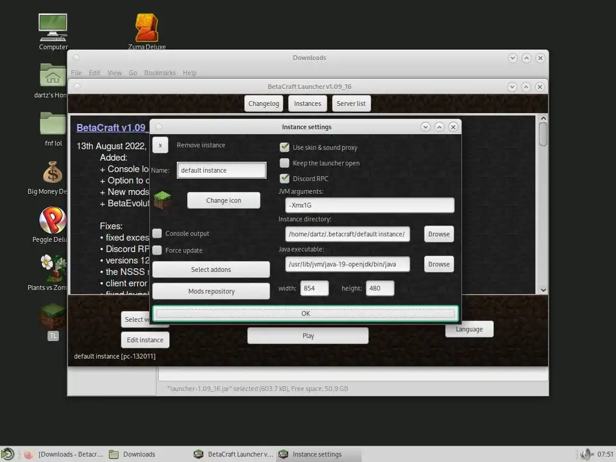Browse for the instance directory
Viewport: 616px width, 462px height.
coord(439,234)
